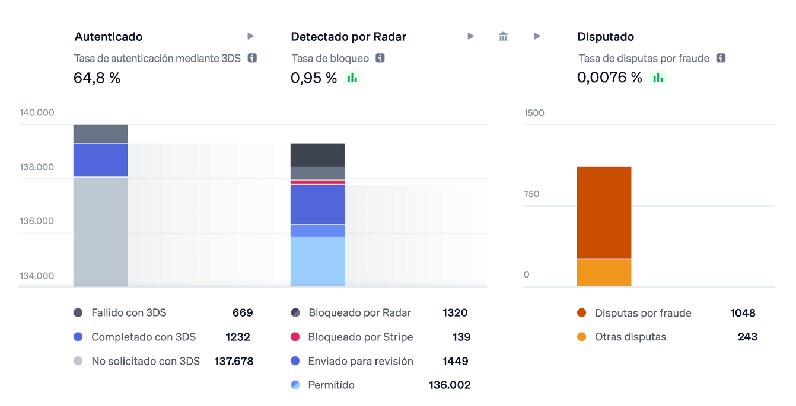The height and width of the screenshot is (406, 796).
Task: Open chart icon next to 0,0076 %
Action: tap(658, 78)
